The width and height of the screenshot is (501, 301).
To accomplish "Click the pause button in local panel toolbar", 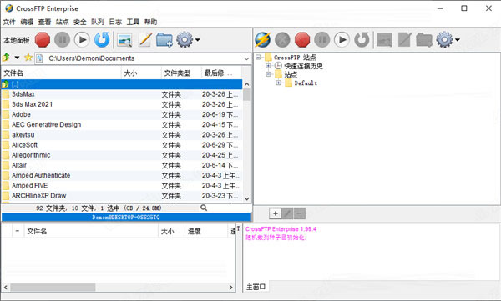I will point(63,40).
